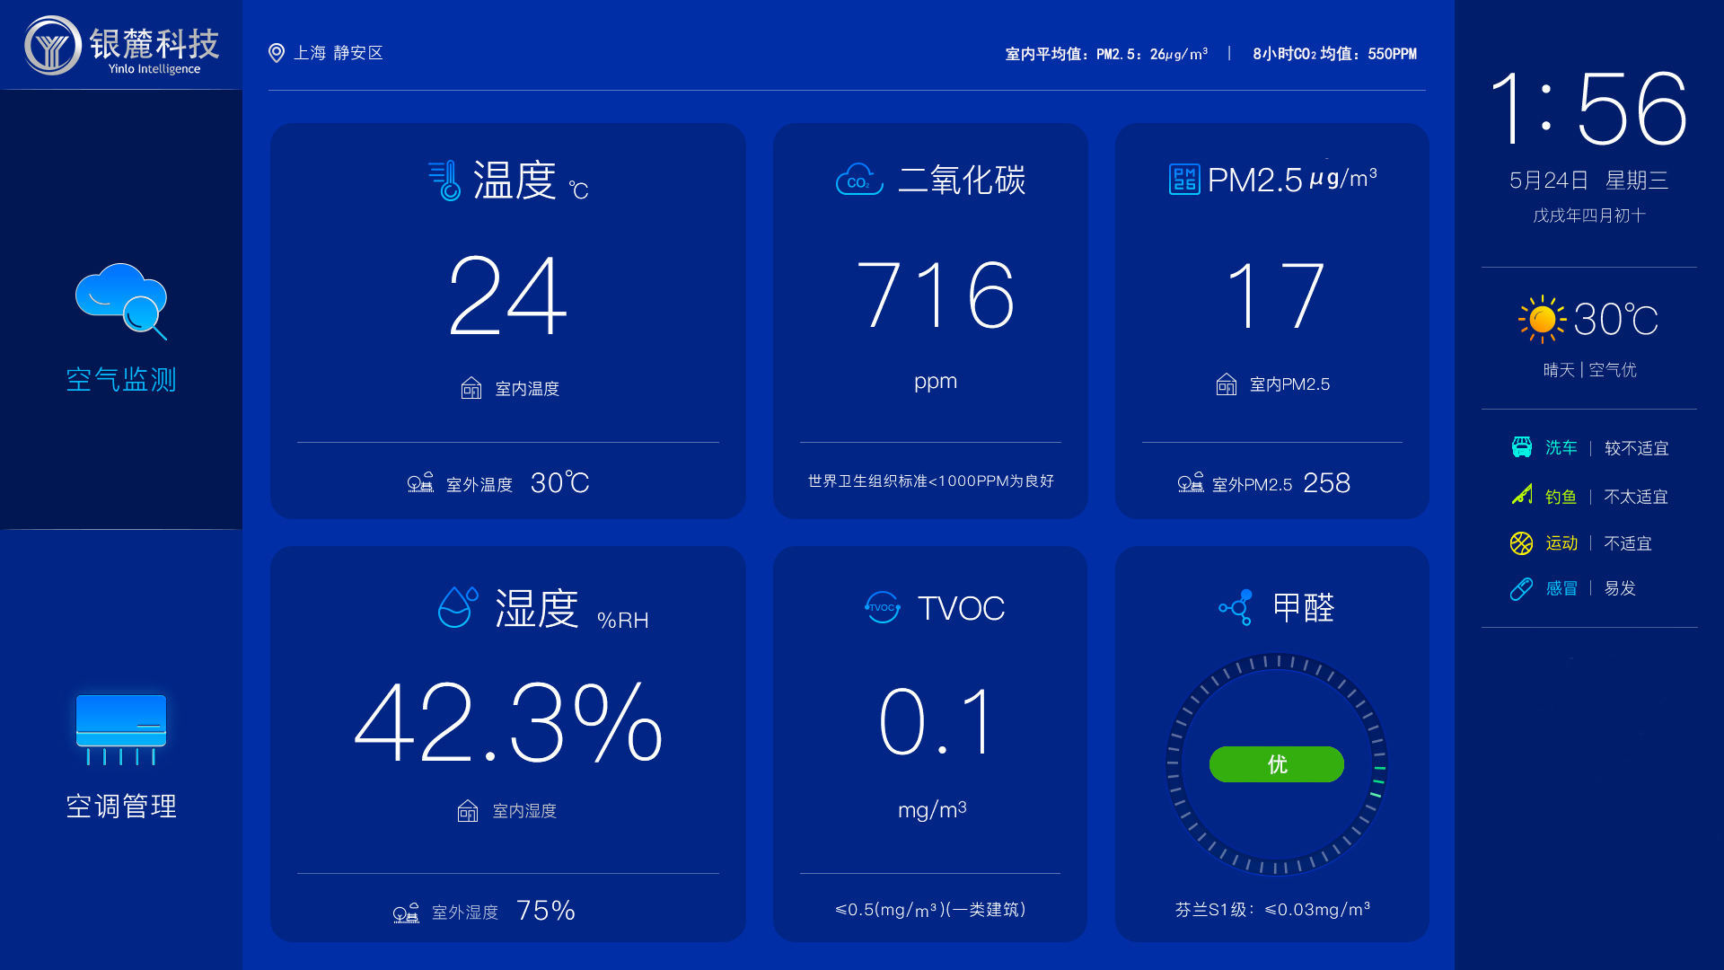Click the 不适宜 sports advice
Screen dimensions: 1724x970
1628,543
